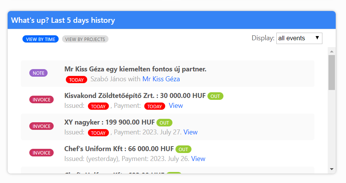Click the scrollbar up arrow
The image size is (346, 183).
(x=332, y=51)
